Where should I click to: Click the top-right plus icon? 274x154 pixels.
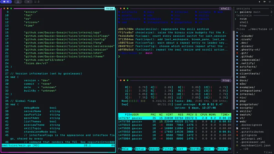tap(259, 2)
